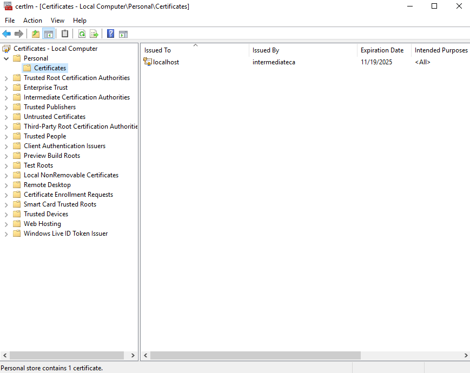The height and width of the screenshot is (373, 470).
Task: Click the clipboard Paste toolbar icon
Action: (65, 34)
